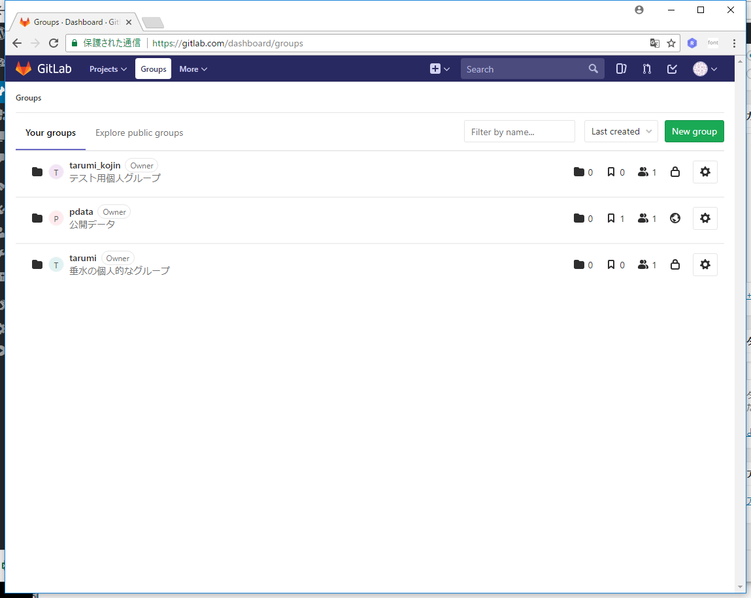Click settings gear for tarumi_kojin group
This screenshot has height=598, width=751.
click(705, 172)
